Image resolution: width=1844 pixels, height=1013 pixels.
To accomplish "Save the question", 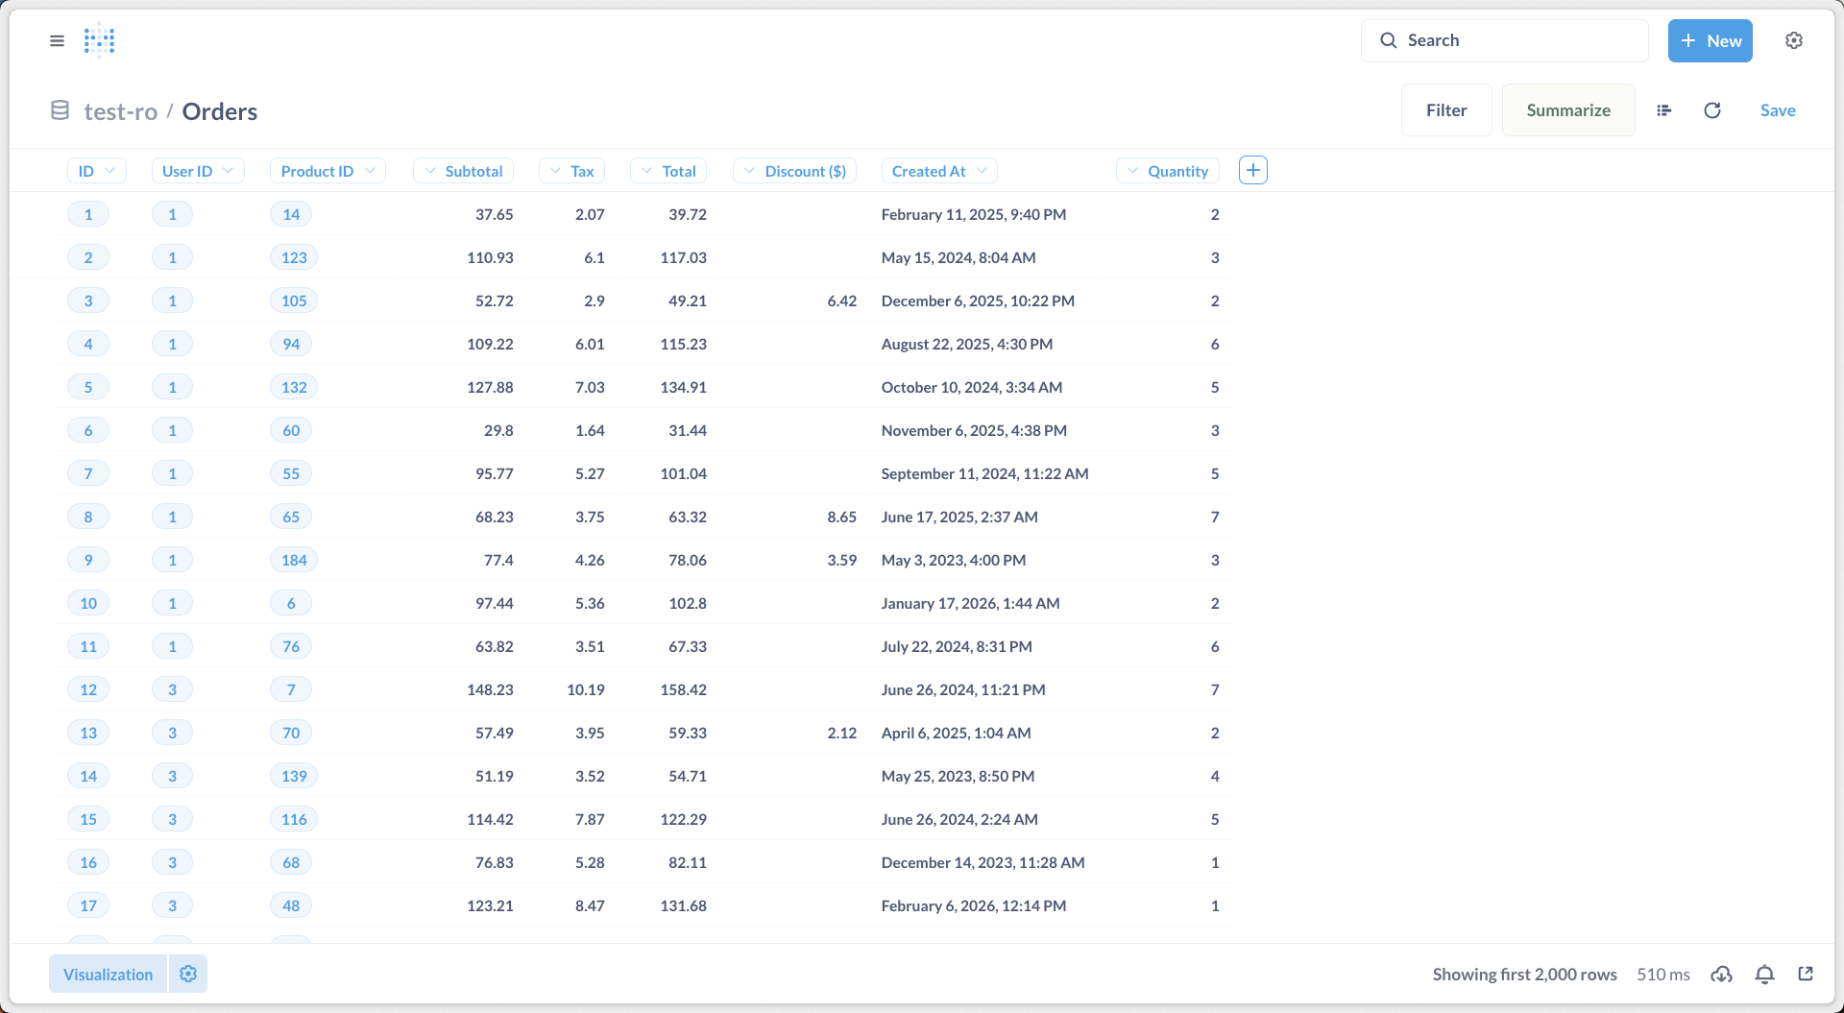I will [x=1777, y=110].
